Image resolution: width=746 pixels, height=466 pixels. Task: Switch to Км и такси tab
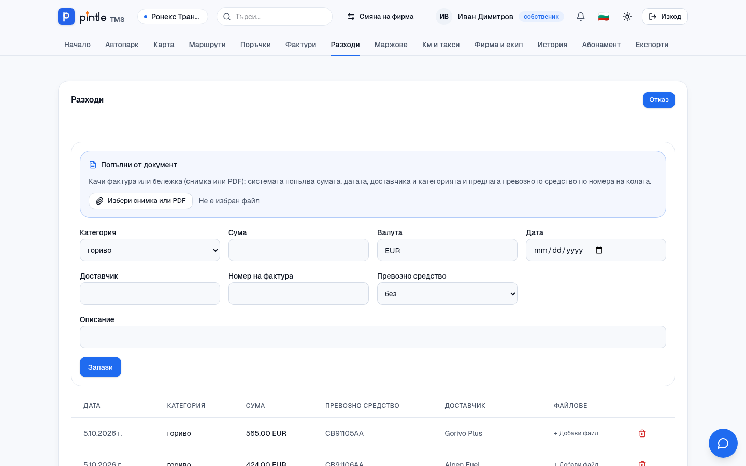tap(441, 45)
